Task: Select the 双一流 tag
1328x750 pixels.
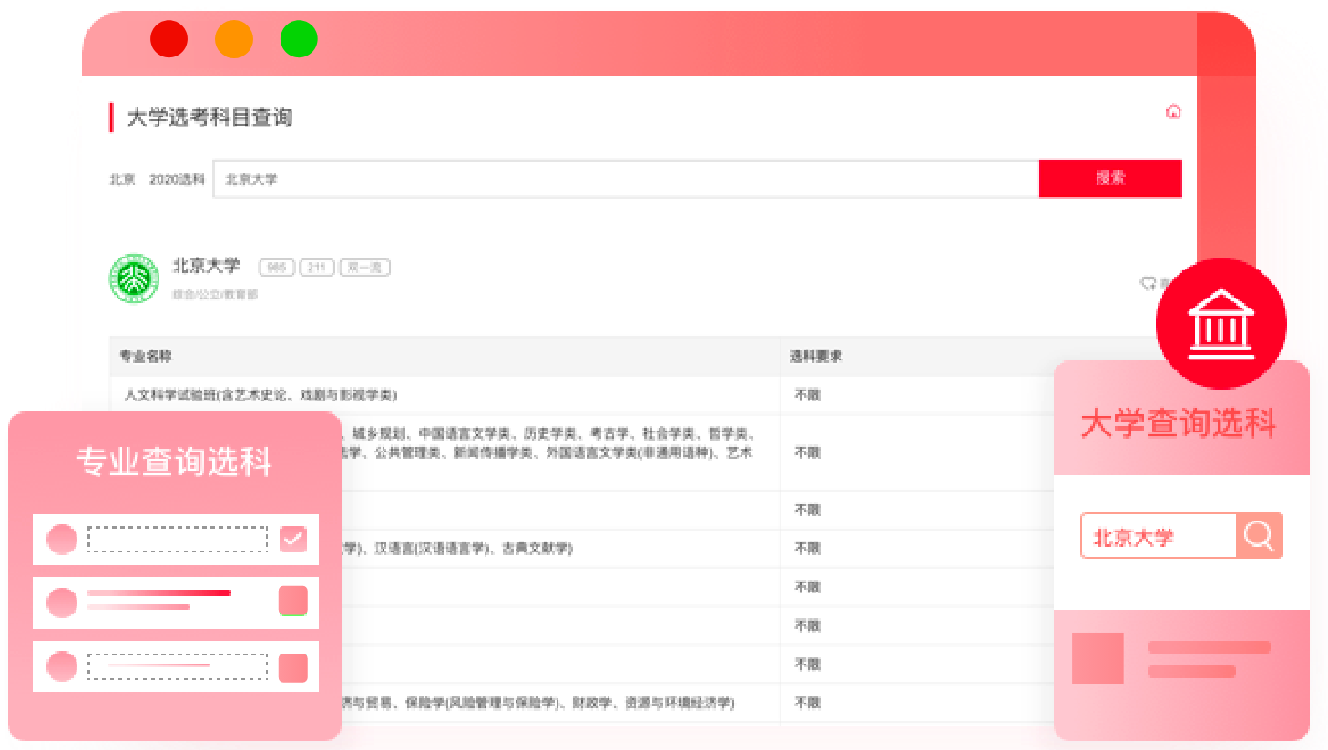Action: tap(364, 268)
